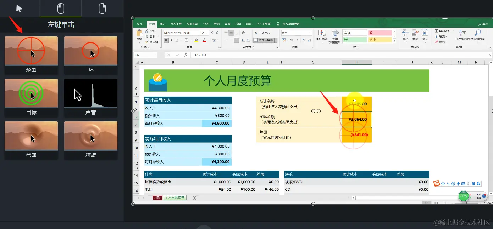The width and height of the screenshot is (493, 229).
Task: Toggle Underline formatting
Action: coord(176,40)
